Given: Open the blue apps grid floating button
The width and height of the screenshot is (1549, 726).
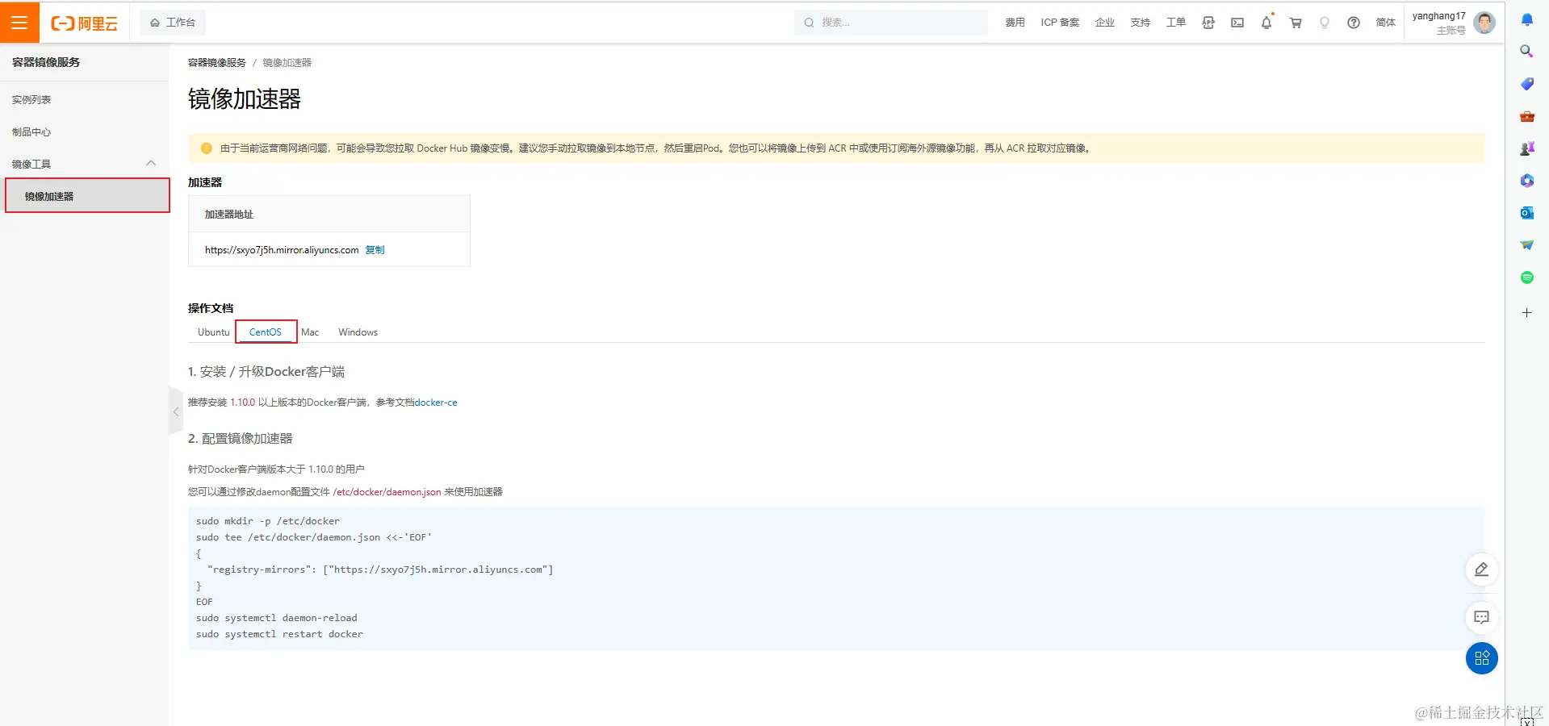Looking at the screenshot, I should point(1481,658).
